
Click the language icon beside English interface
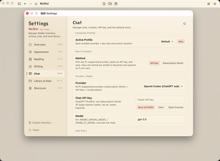click(x=30, y=123)
